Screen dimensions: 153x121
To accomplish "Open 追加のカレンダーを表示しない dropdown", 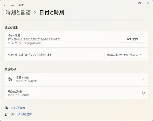I will 124,55.
